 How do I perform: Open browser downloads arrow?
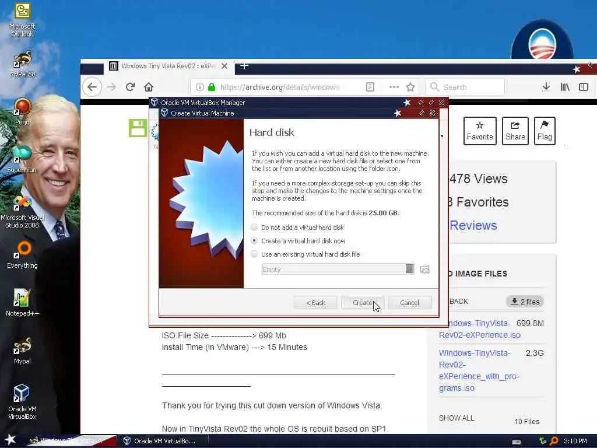[546, 87]
